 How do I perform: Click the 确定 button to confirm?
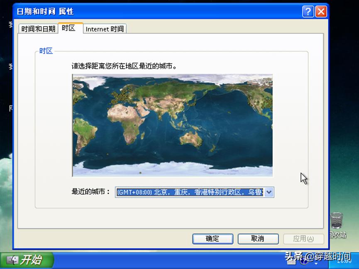click(x=212, y=239)
